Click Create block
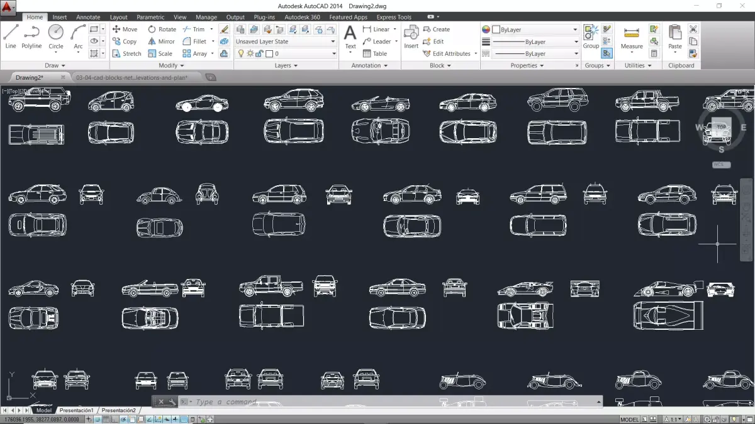 pos(436,30)
